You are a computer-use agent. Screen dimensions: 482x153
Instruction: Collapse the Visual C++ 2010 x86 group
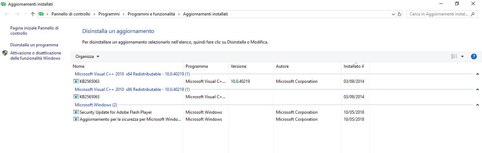pos(477,89)
